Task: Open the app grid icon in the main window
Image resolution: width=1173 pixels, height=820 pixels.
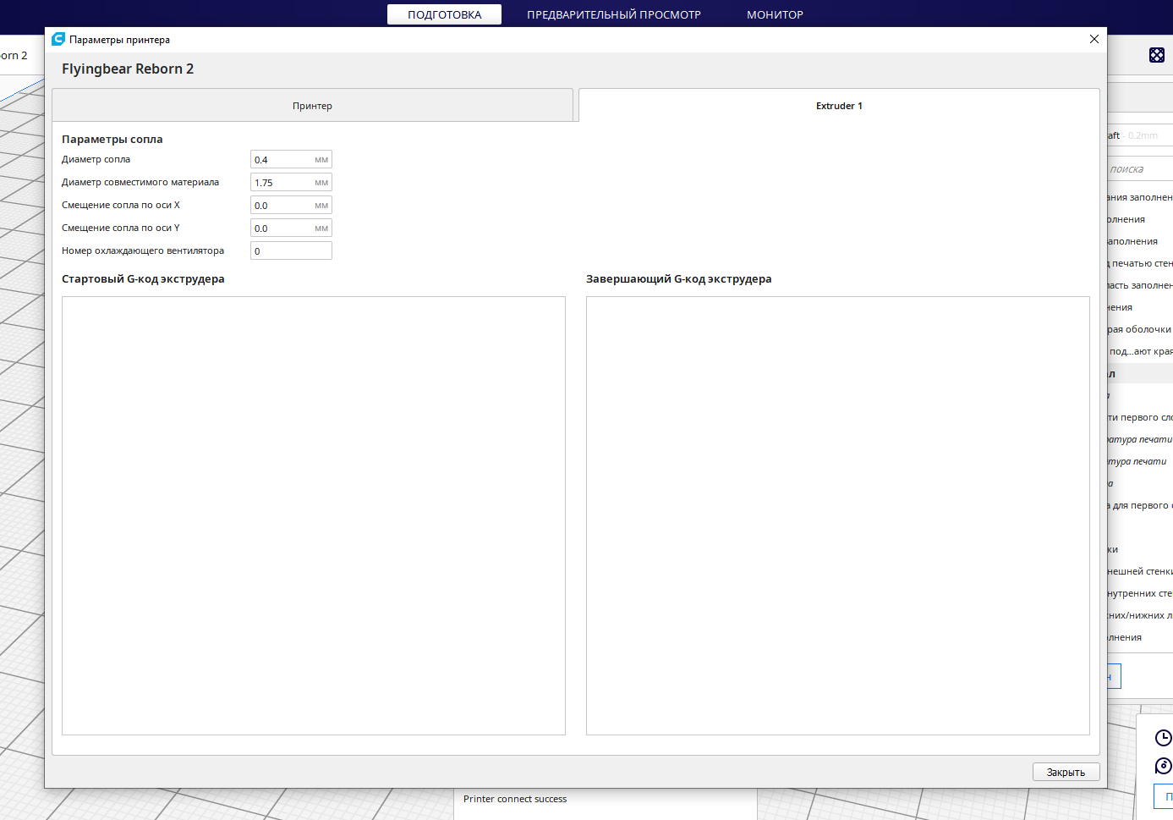Action: pos(1157,55)
